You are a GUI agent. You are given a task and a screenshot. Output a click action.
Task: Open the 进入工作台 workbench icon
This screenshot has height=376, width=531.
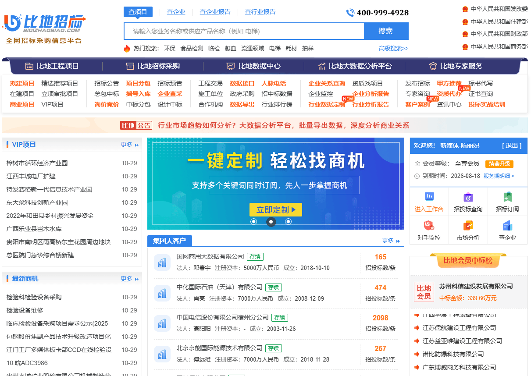429,197
